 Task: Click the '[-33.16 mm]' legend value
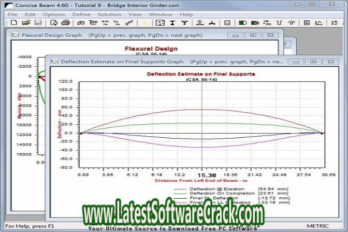tap(274, 202)
